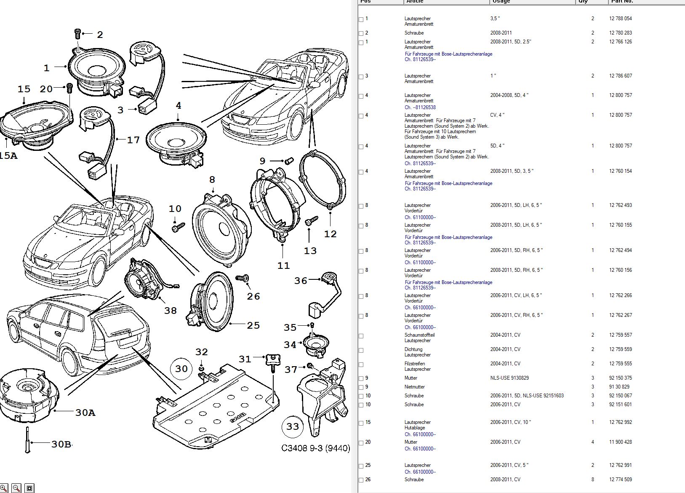Fit the diagram to the window
Image resolution: width=685 pixels, height=493 pixels.
29,488
